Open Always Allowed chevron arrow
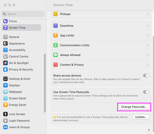 click(x=148, y=55)
